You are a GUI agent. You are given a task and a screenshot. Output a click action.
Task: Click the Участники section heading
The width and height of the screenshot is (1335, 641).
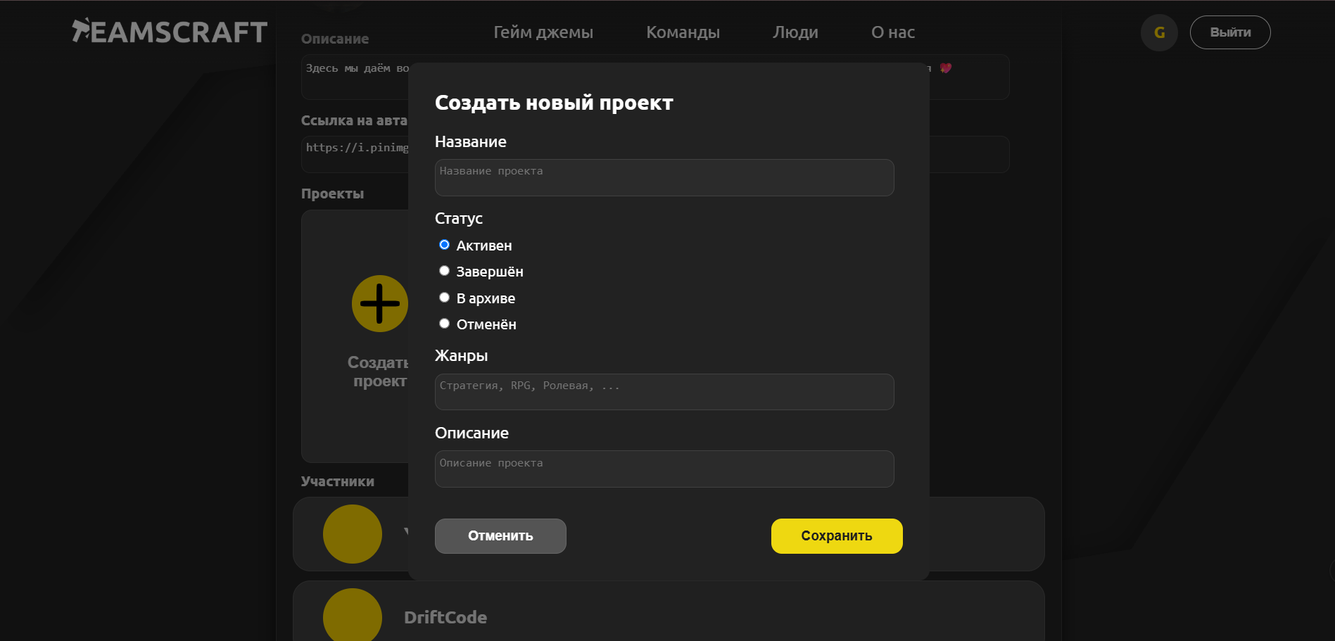(x=337, y=481)
